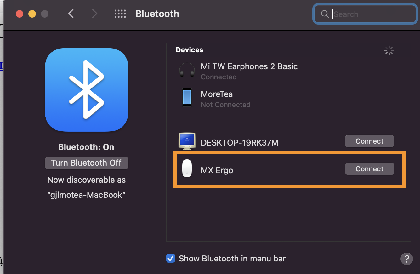Close the Bluetooth window with red button
This screenshot has height=274, width=420.
[x=20, y=14]
